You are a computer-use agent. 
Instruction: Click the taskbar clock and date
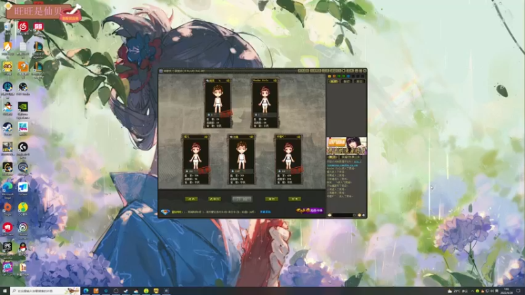pos(506,291)
